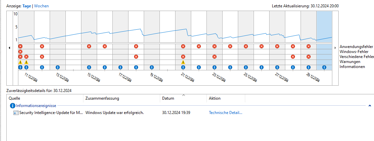374x141 pixels.
Task: Click the Anwendungsfehler icon on 29.12.2024
Action: pyautogui.click(x=309, y=46)
